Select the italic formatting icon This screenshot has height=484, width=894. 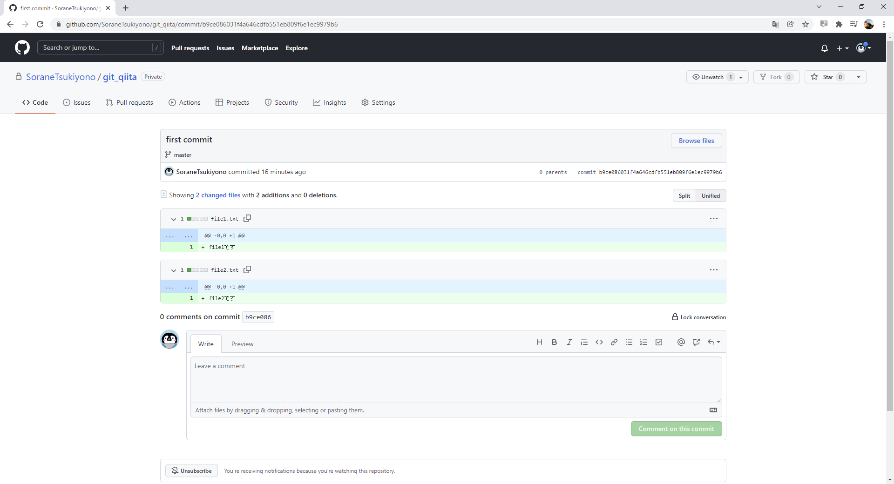[x=569, y=342]
